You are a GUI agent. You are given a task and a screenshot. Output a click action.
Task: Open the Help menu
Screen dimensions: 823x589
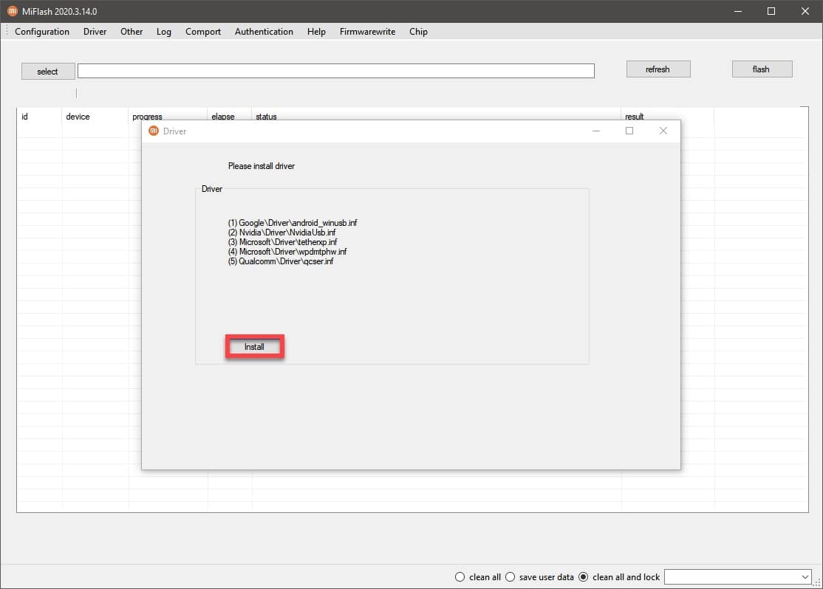[x=316, y=32]
